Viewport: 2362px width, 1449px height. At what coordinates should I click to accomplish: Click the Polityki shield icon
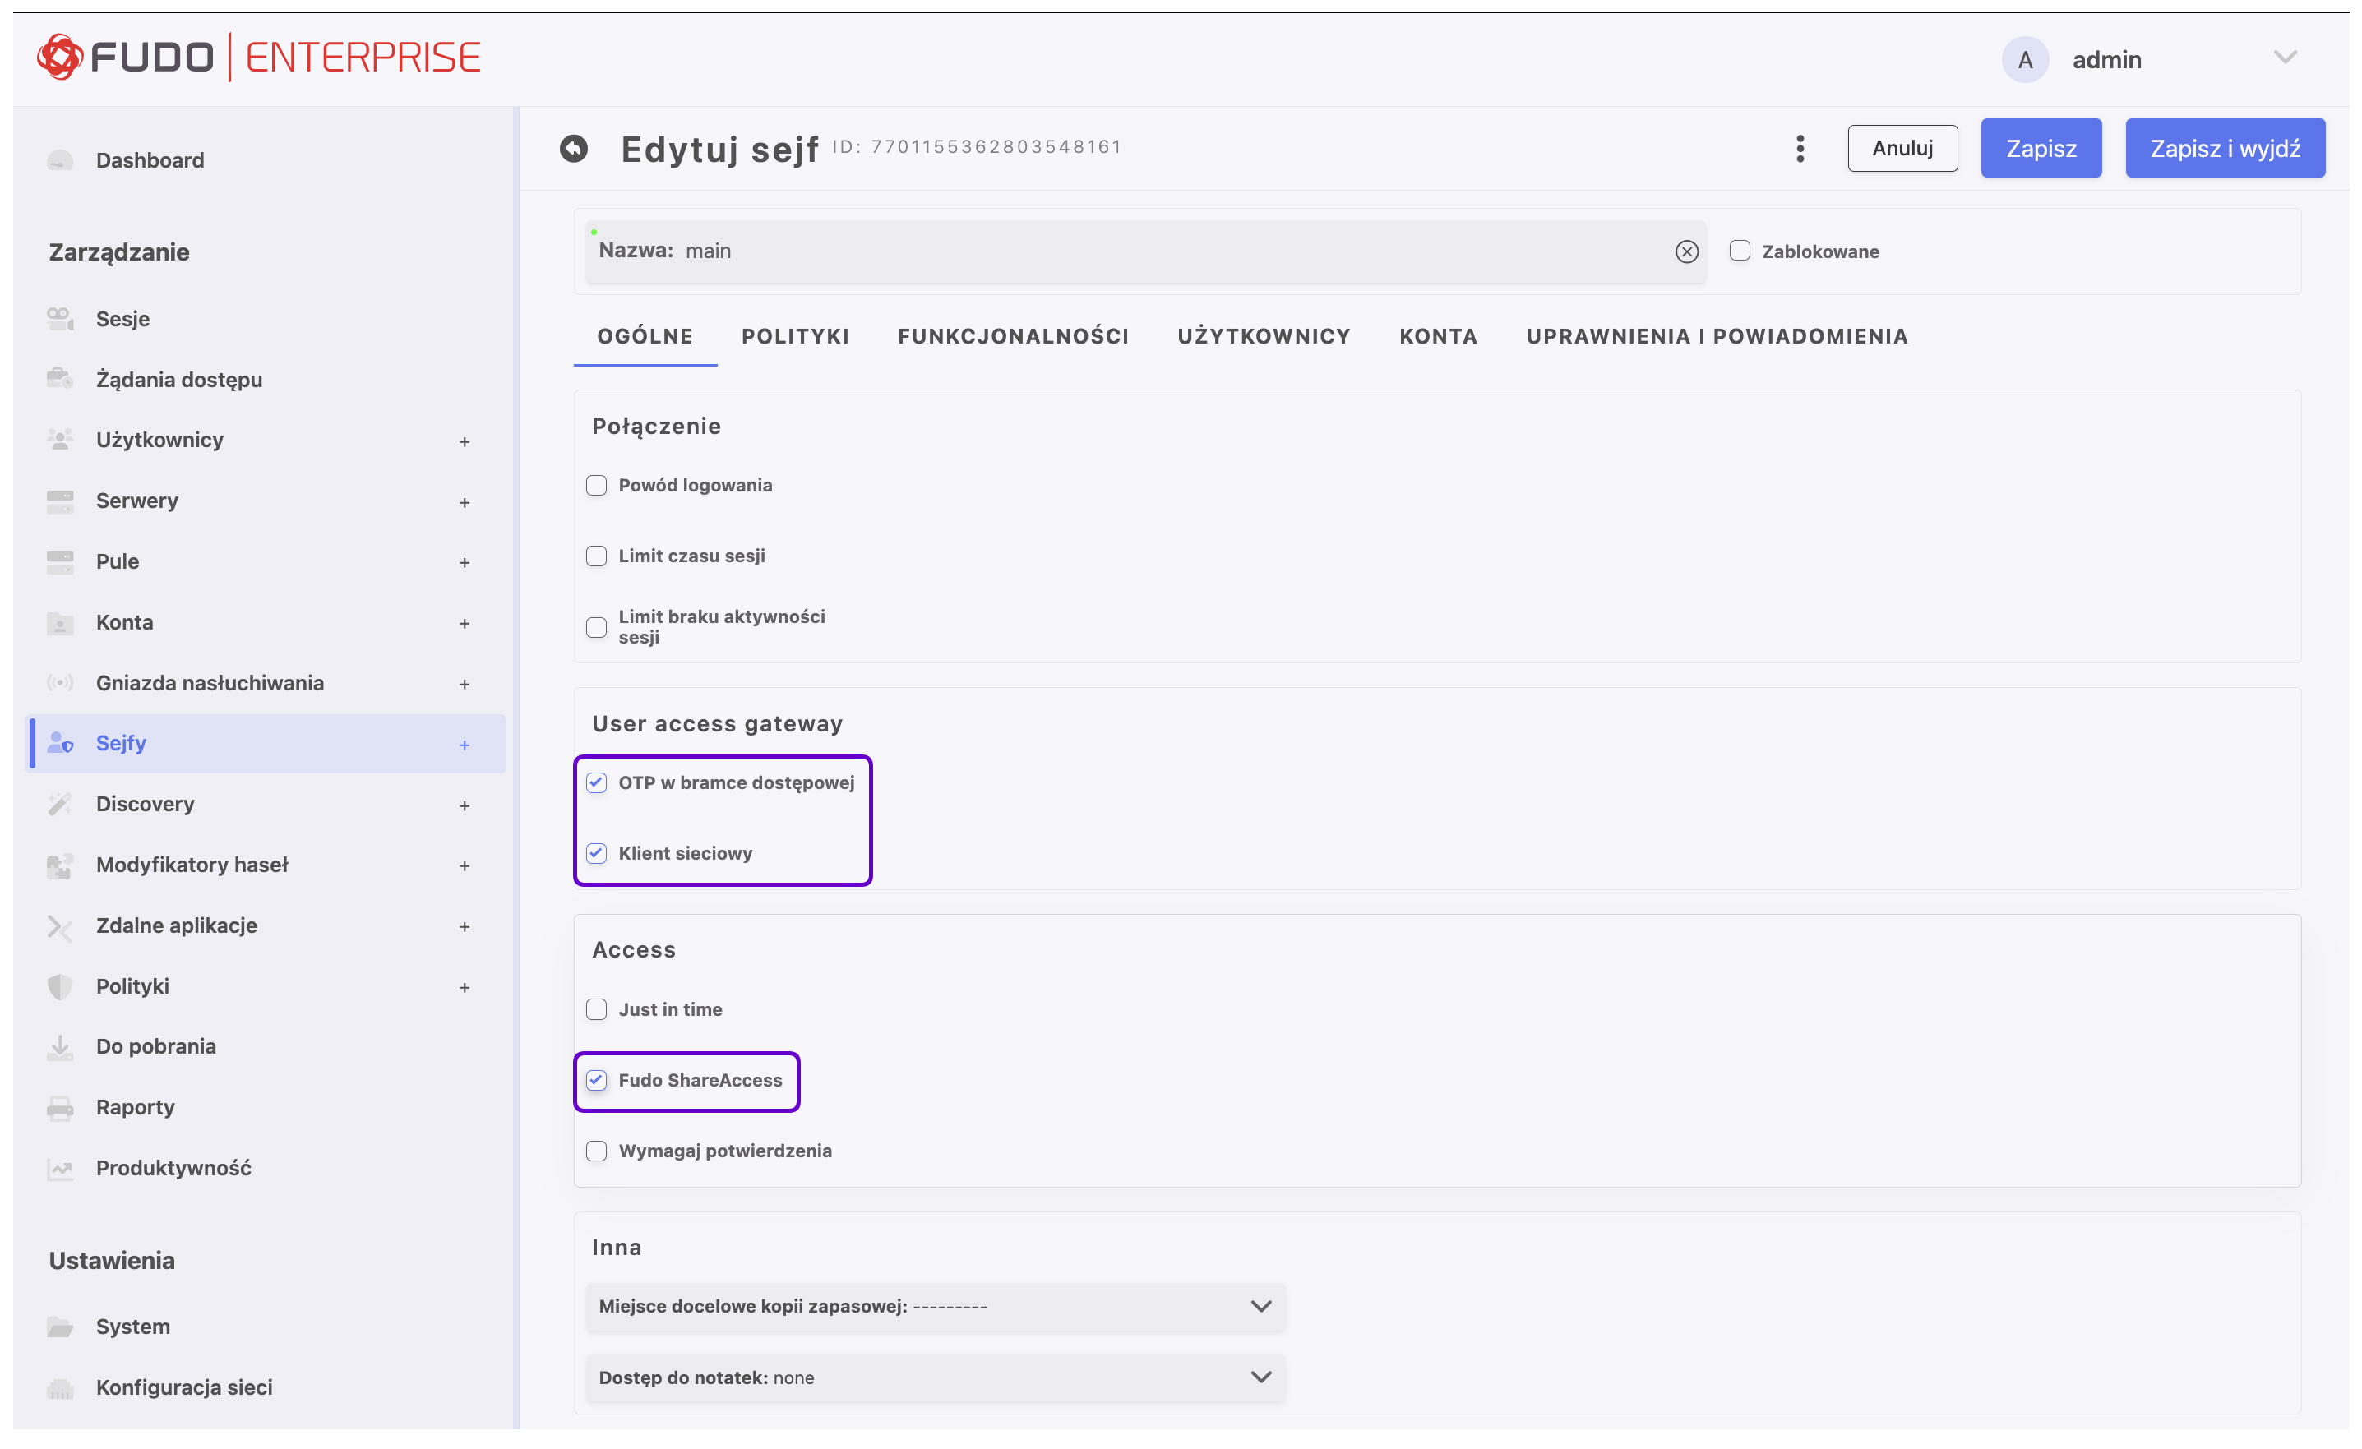click(60, 986)
